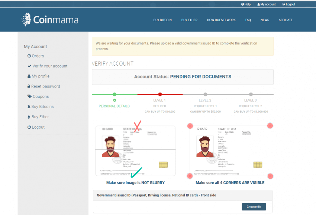Visit the AFFILIATE section
Viewport: 316px width, 215px height.
(286, 20)
